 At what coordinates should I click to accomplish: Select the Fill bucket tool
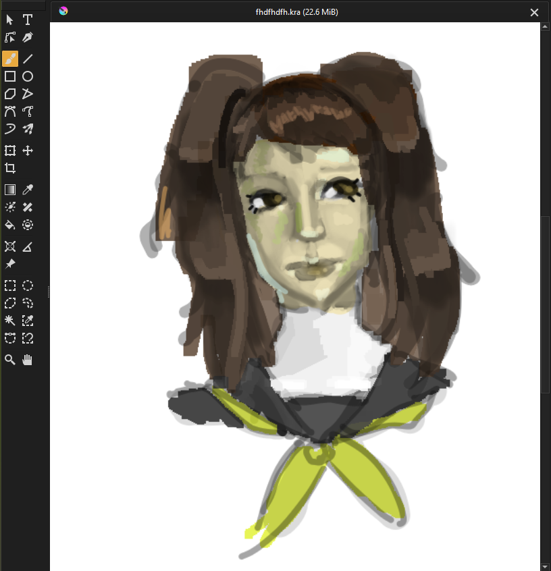(x=10, y=225)
